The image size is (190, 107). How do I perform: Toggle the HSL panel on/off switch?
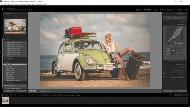click(163, 61)
